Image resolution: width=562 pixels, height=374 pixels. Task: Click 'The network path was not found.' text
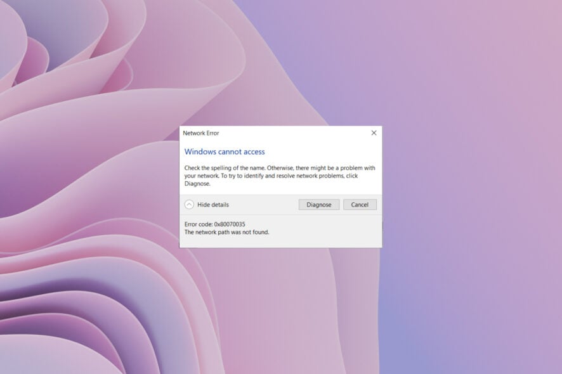click(226, 232)
